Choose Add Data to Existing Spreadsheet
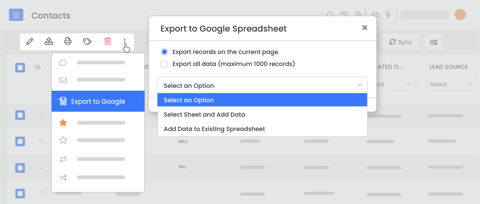 (x=214, y=129)
